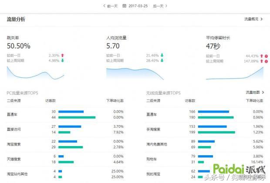Click red alert icon beside 147.09%

coord(266,61)
